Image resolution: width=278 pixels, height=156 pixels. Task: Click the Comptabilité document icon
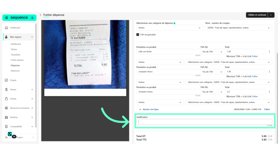point(6,127)
